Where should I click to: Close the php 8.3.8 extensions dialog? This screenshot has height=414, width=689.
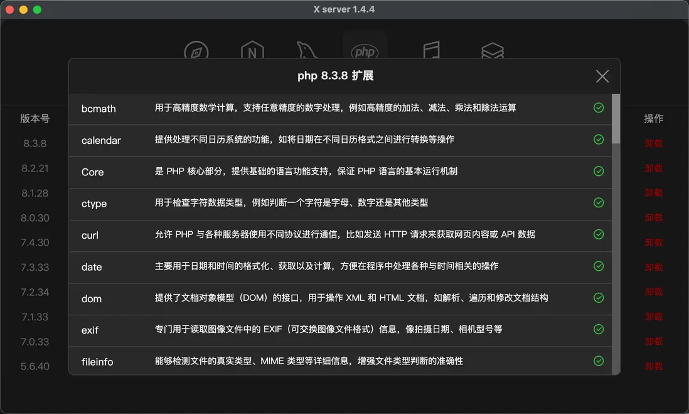[602, 76]
